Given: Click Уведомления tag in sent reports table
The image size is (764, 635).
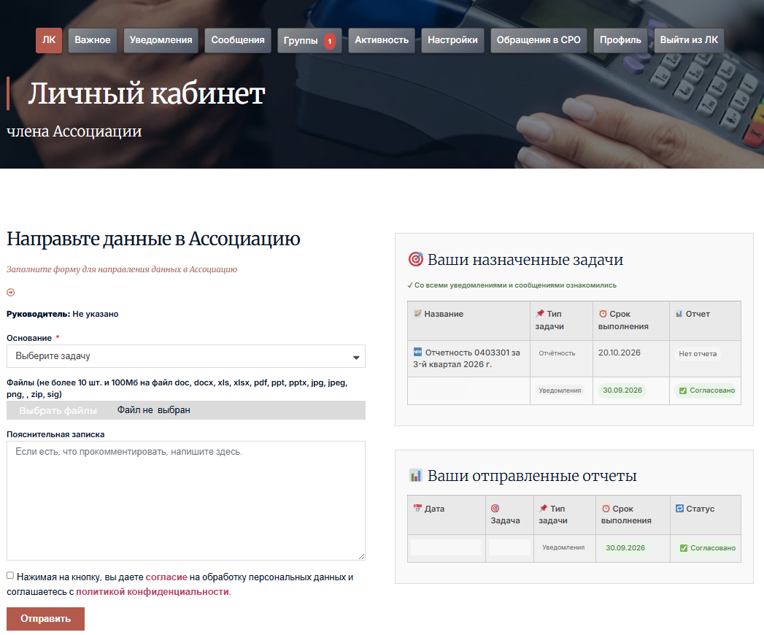Looking at the screenshot, I should [x=564, y=547].
